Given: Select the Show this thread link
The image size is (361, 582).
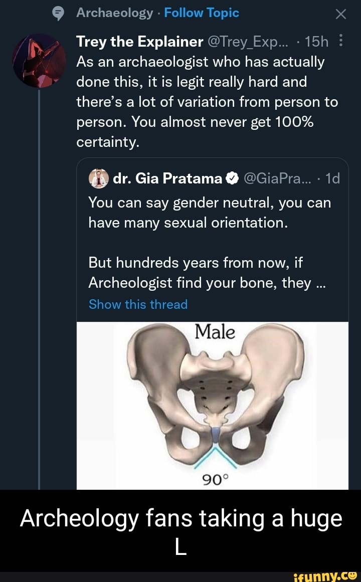Looking at the screenshot, I should click(x=138, y=304).
